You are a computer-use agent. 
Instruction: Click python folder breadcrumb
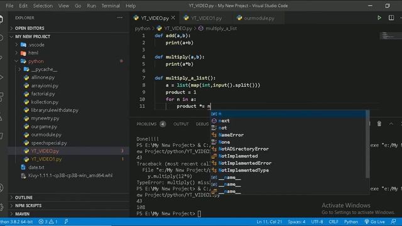click(143, 28)
